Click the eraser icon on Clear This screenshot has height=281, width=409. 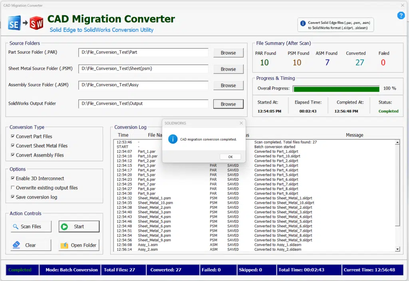tap(16, 245)
